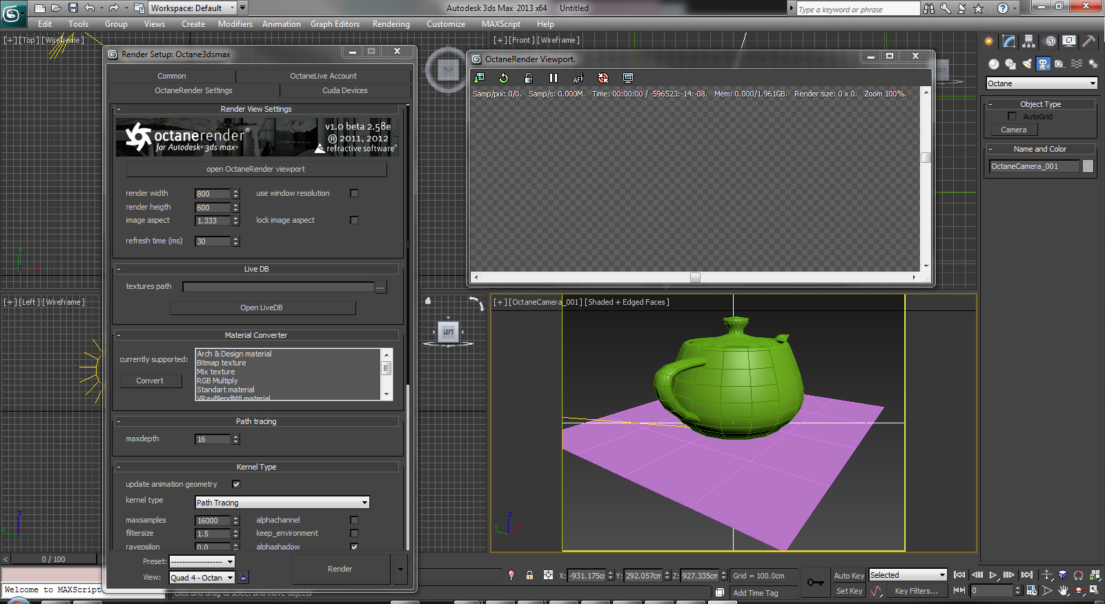Select the Pan View hand tool
1105x604 pixels.
pos(1064,590)
